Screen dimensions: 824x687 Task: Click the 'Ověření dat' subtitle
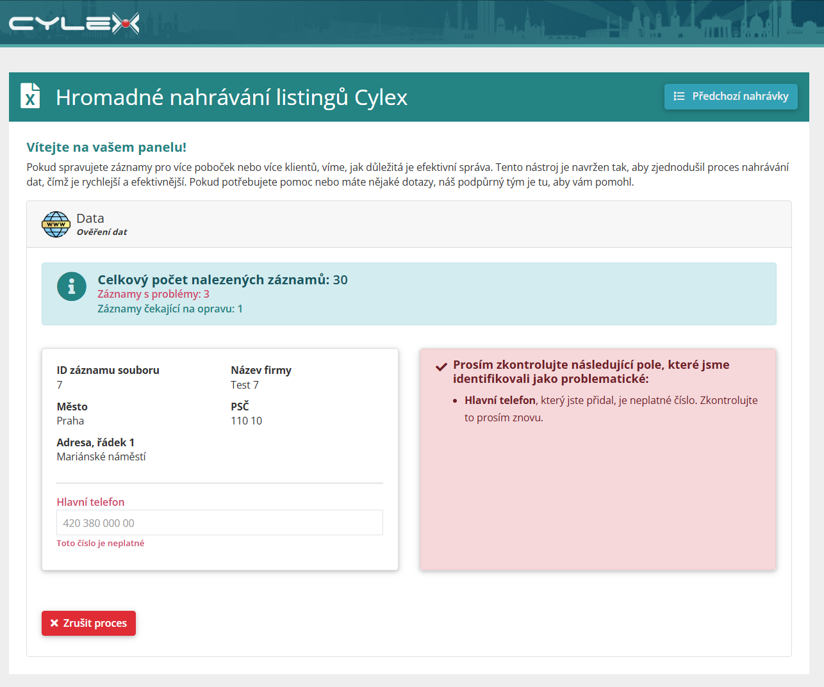click(x=102, y=232)
